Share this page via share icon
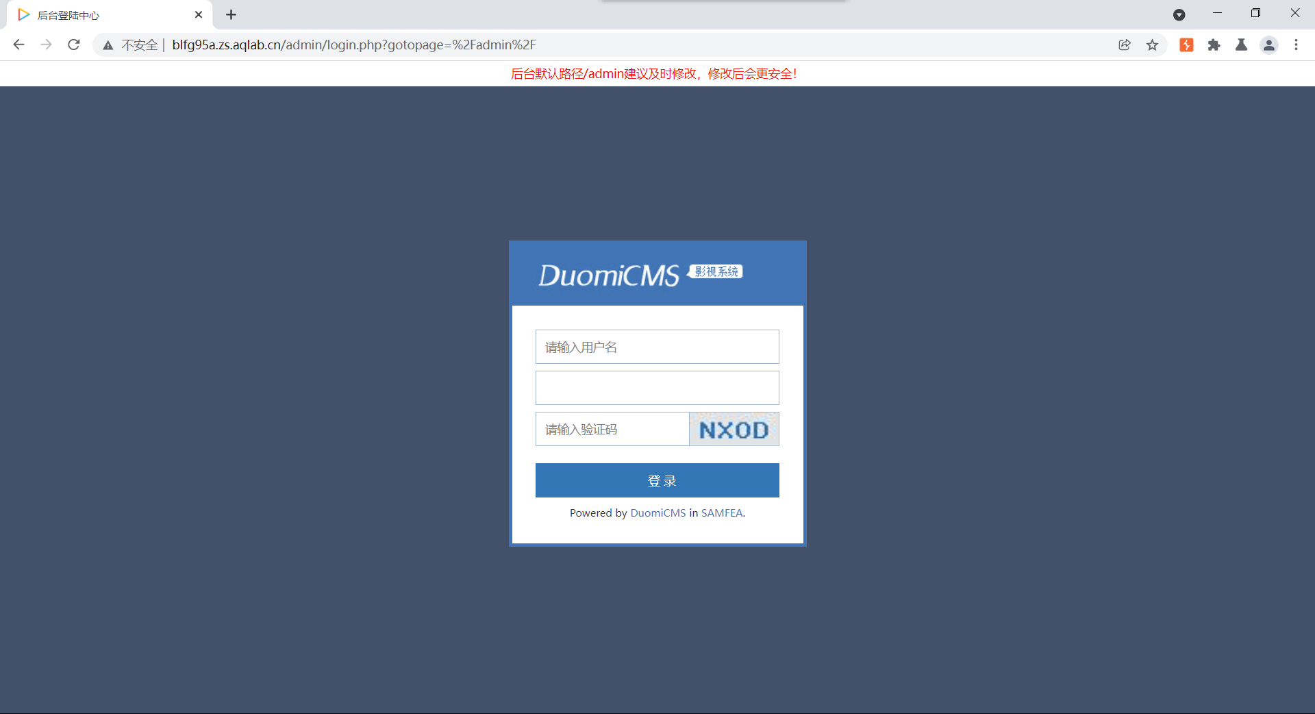This screenshot has width=1315, height=714. tap(1125, 45)
